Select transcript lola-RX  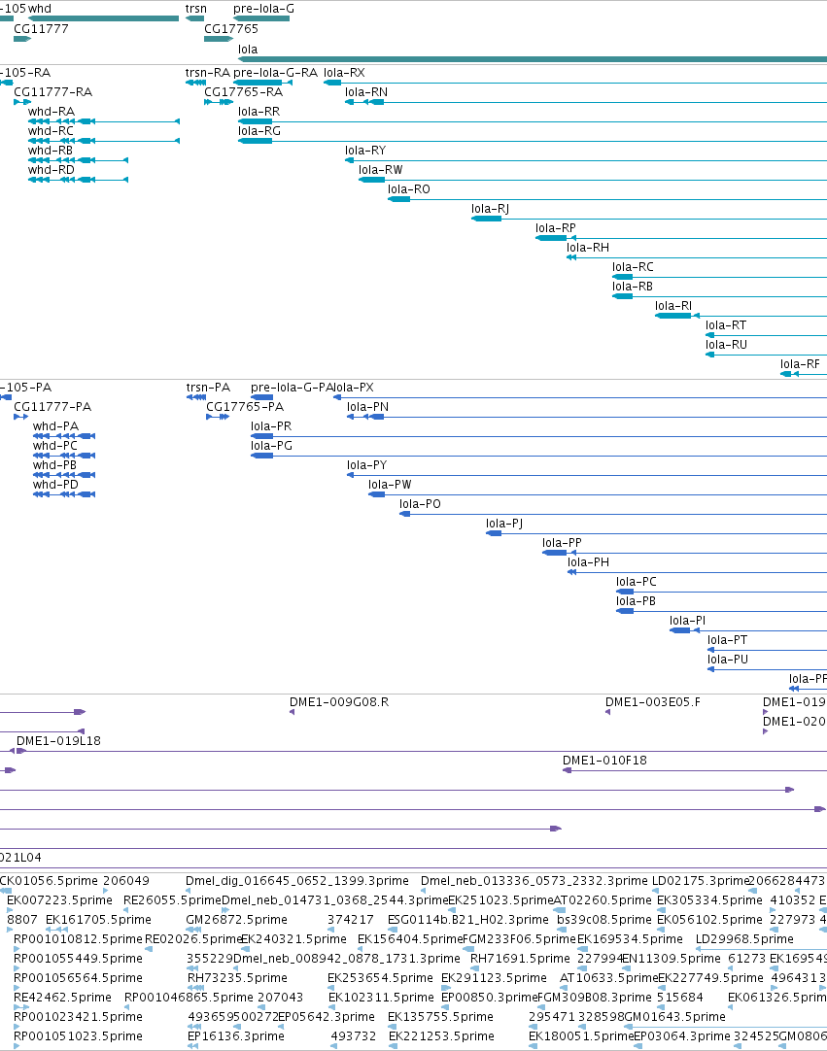pyautogui.click(x=574, y=83)
